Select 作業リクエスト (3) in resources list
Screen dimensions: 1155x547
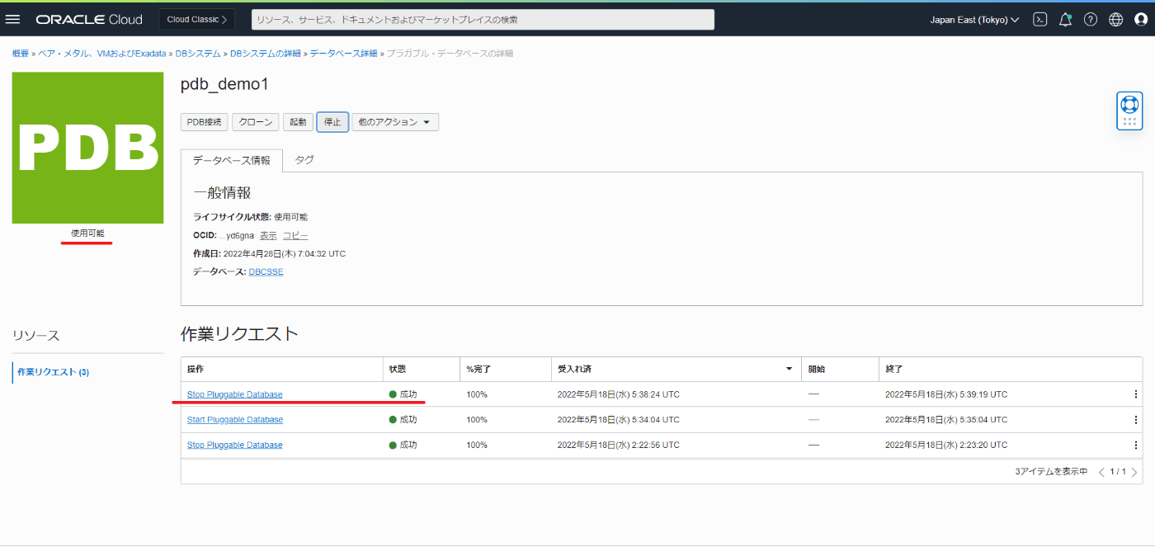pyautogui.click(x=54, y=372)
